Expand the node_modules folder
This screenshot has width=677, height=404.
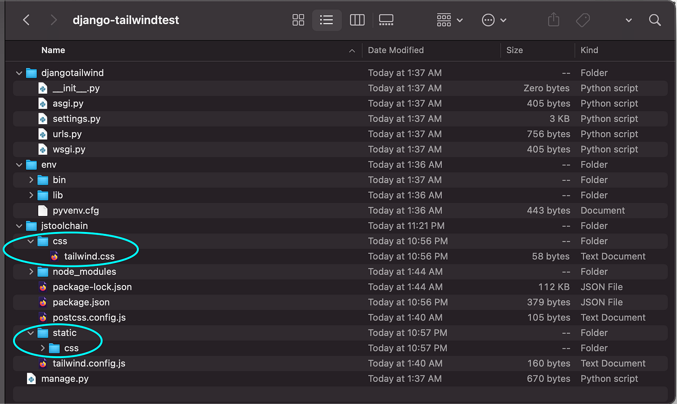click(31, 272)
